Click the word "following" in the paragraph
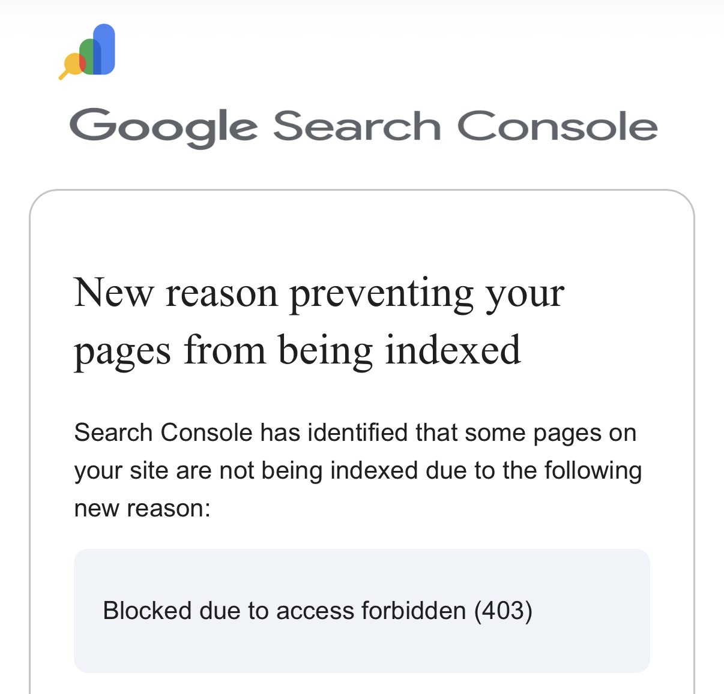The width and height of the screenshot is (724, 694). pyautogui.click(x=593, y=470)
